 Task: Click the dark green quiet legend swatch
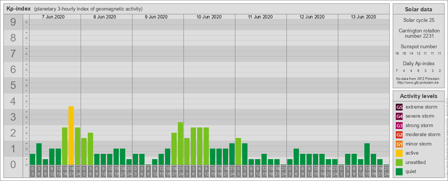[399, 172]
